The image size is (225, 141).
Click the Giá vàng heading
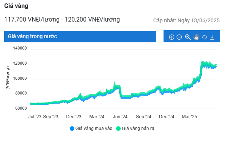16,6
